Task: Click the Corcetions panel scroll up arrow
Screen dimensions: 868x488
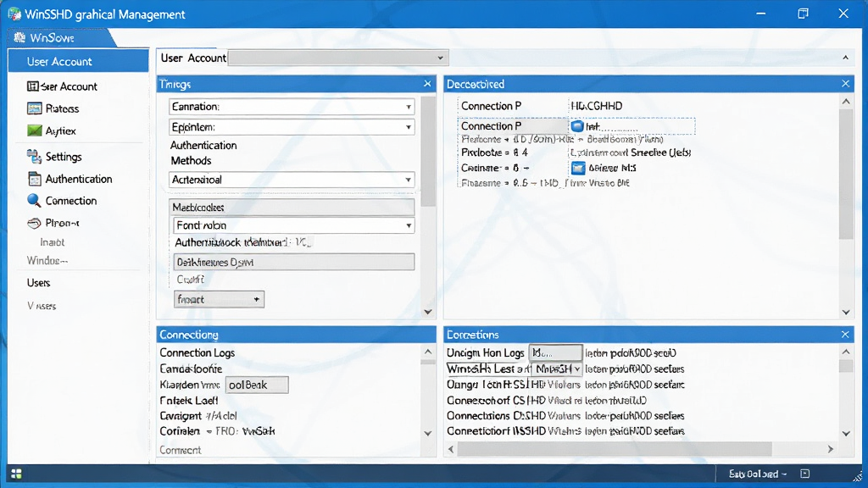Action: 846,352
